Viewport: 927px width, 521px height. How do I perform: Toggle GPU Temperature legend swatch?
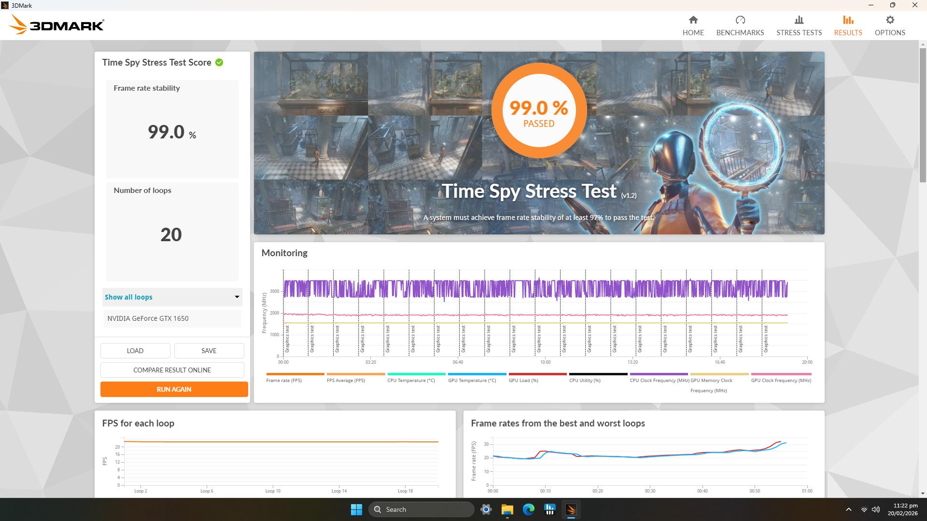click(477, 374)
